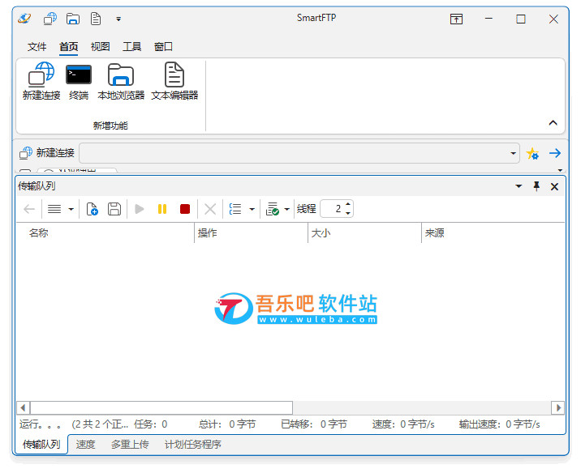The height and width of the screenshot is (473, 581).
Task: Expand the address bar dropdown arrow
Action: click(513, 153)
